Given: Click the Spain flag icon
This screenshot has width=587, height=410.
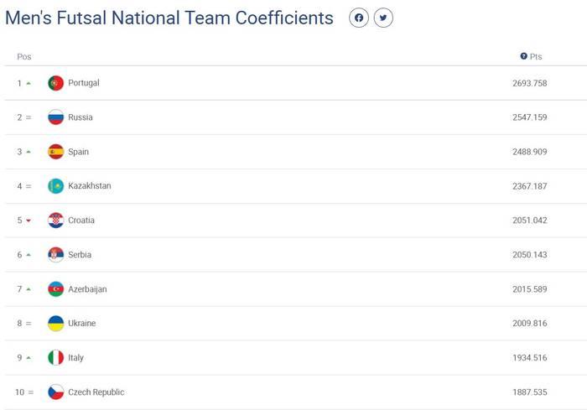Looking at the screenshot, I should [56, 152].
